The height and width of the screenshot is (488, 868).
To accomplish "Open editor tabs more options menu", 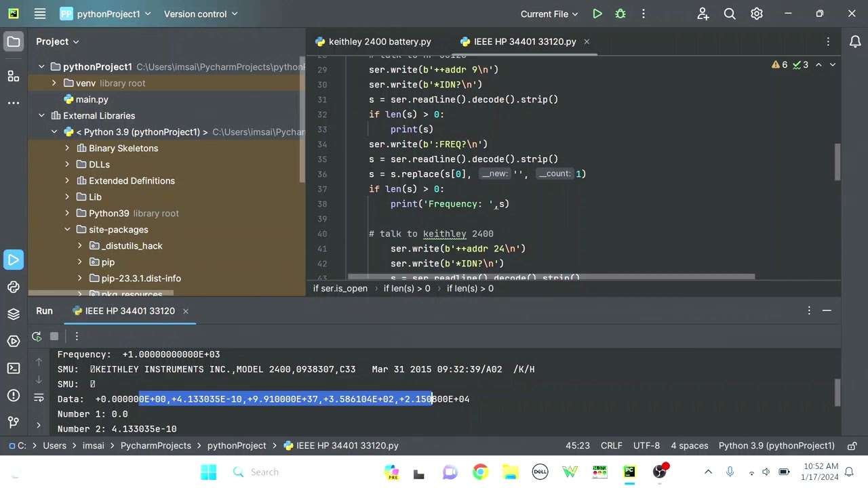I will tap(828, 42).
